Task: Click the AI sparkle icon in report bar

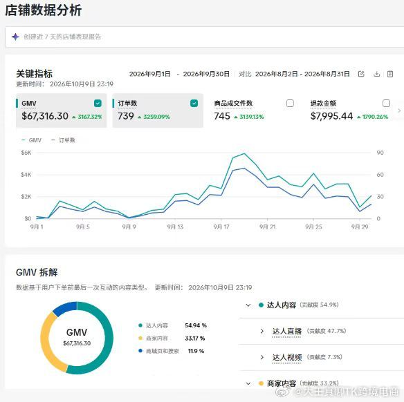Action: click(x=15, y=37)
